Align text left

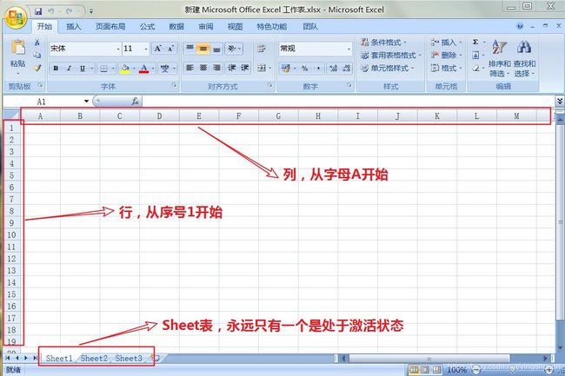click(x=189, y=68)
